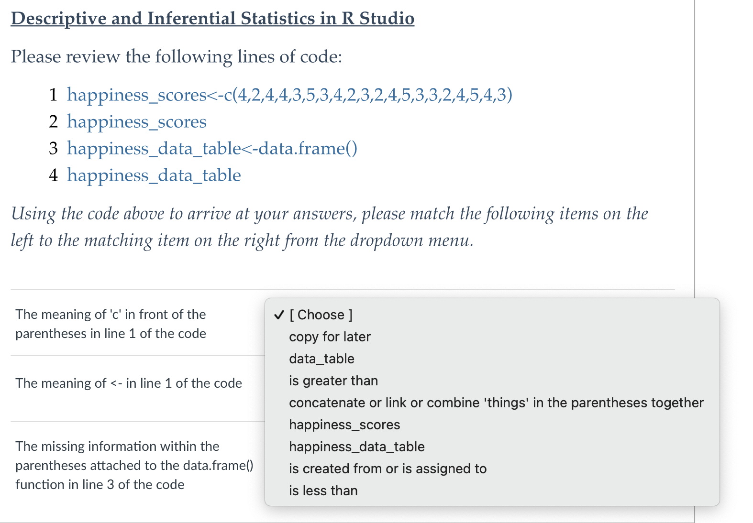Select the 'happiness_scores' code link on line 2
The height and width of the screenshot is (523, 753).
[x=137, y=121]
